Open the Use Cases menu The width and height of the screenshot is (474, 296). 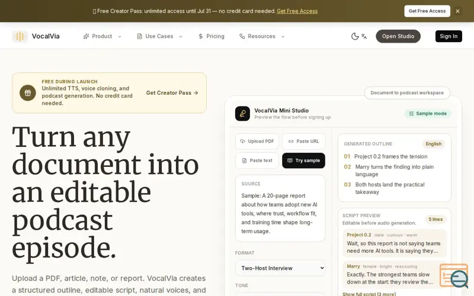click(x=159, y=36)
